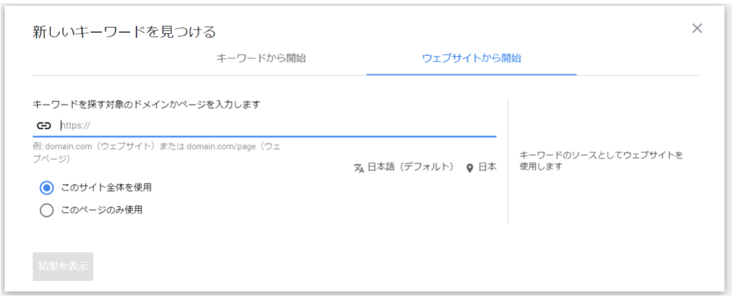Select the ウェブサイトから開始 tab

point(471,59)
